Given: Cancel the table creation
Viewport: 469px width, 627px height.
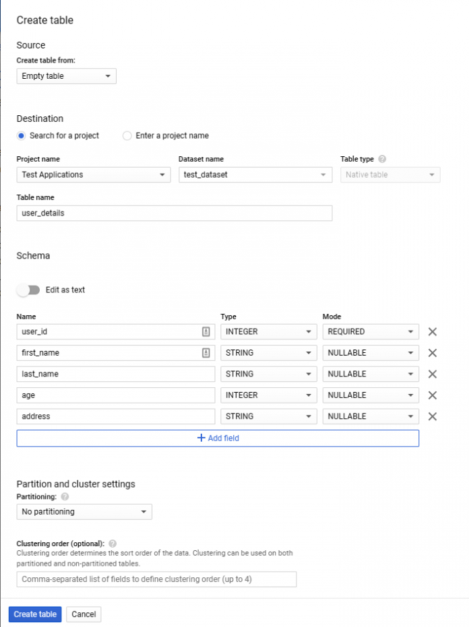Looking at the screenshot, I should pyautogui.click(x=84, y=614).
